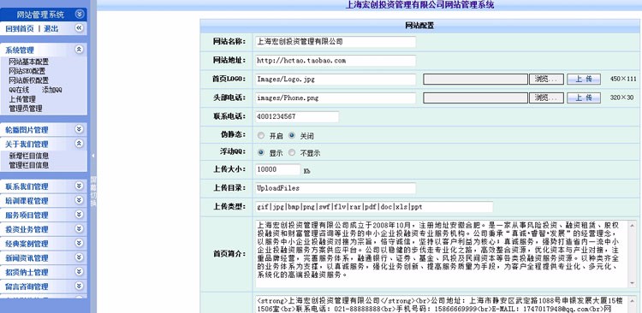Open 网站版权配置 menu item
Image resolution: width=642 pixels, height=313 pixels.
(28, 80)
